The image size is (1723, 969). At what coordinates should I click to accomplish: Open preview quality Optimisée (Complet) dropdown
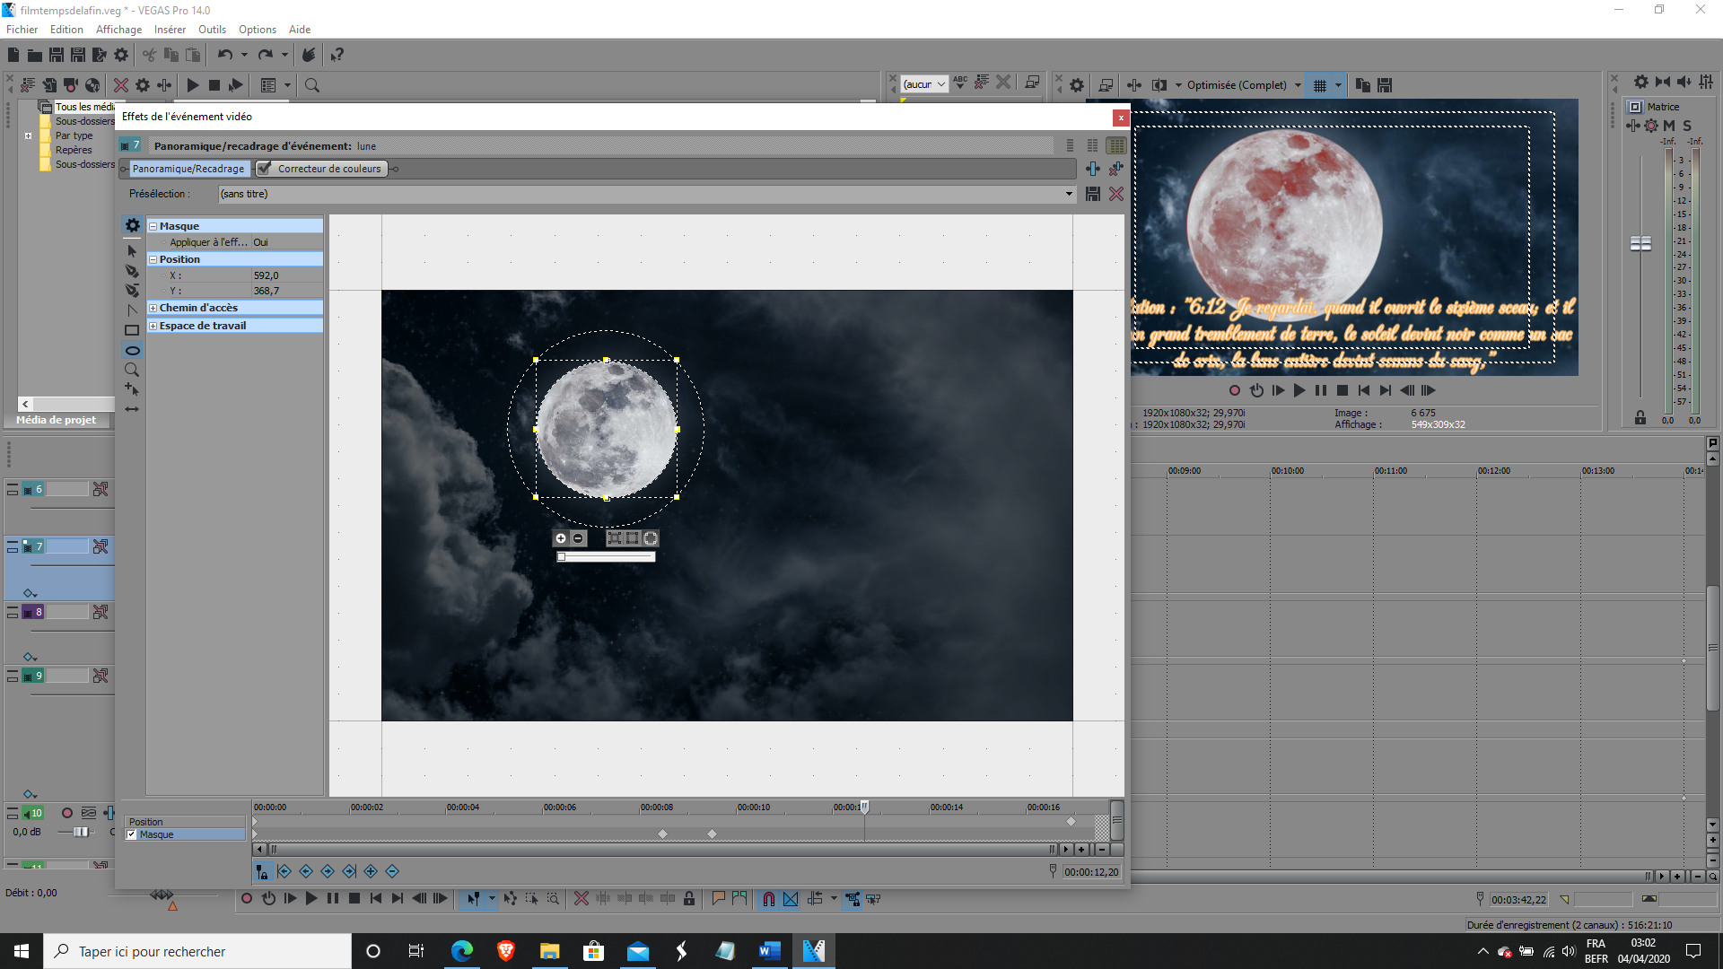tap(1298, 85)
